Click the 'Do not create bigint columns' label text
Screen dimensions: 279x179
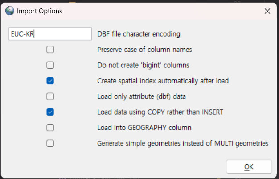point(143,65)
